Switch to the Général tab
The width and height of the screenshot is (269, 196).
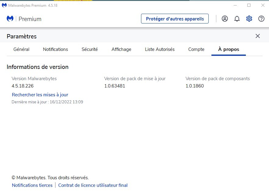tap(21, 49)
